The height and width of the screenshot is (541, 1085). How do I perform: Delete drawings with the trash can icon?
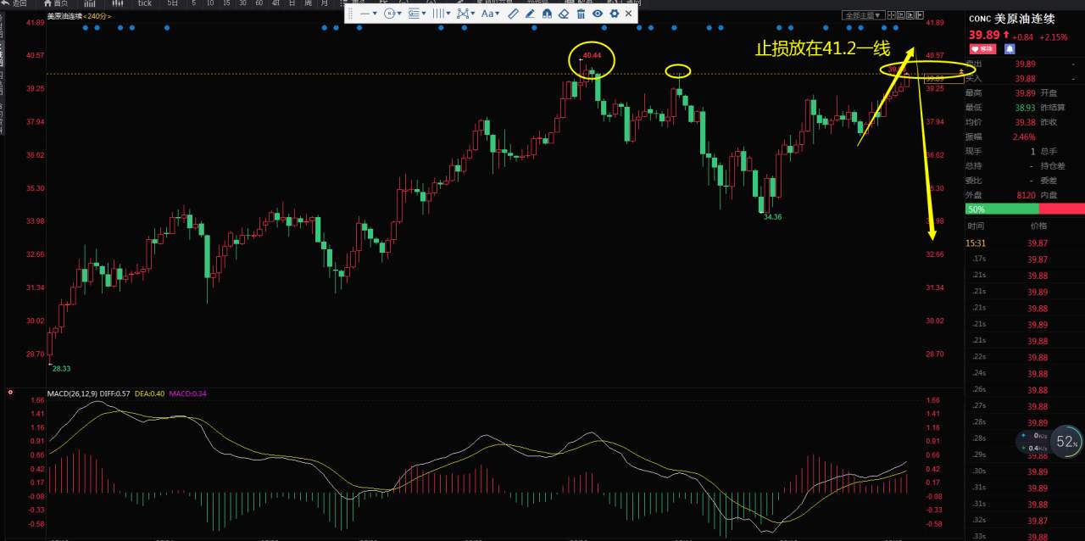click(x=581, y=14)
